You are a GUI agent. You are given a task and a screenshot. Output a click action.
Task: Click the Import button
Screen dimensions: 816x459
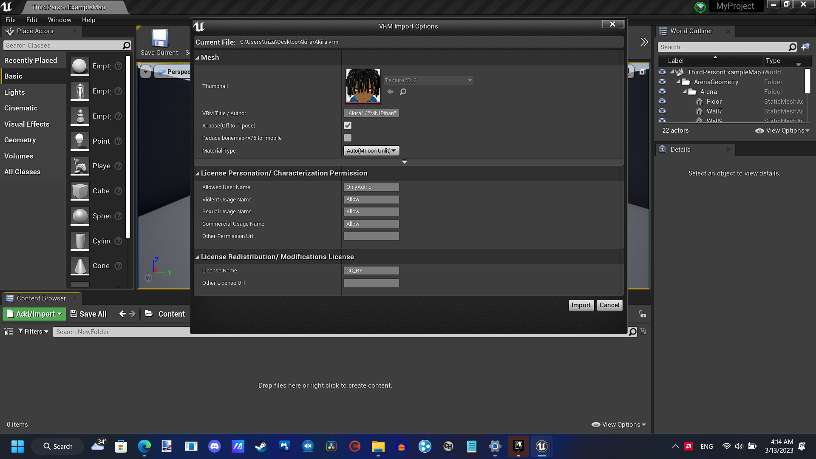[581, 305]
